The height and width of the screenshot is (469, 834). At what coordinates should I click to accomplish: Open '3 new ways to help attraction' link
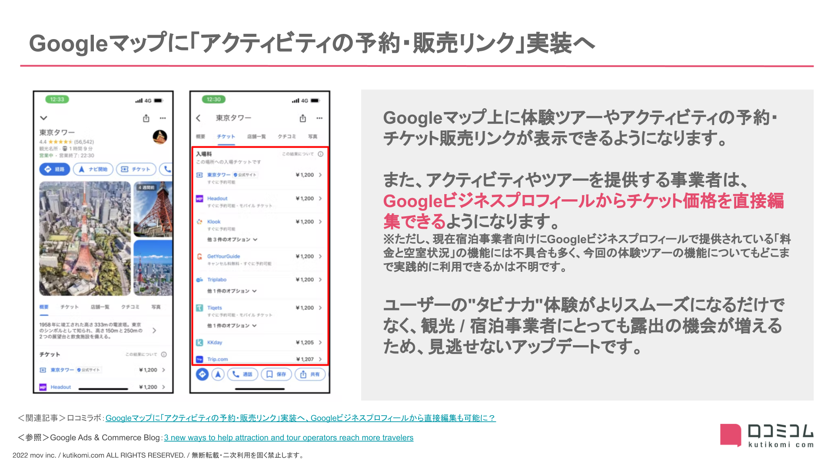[289, 438]
